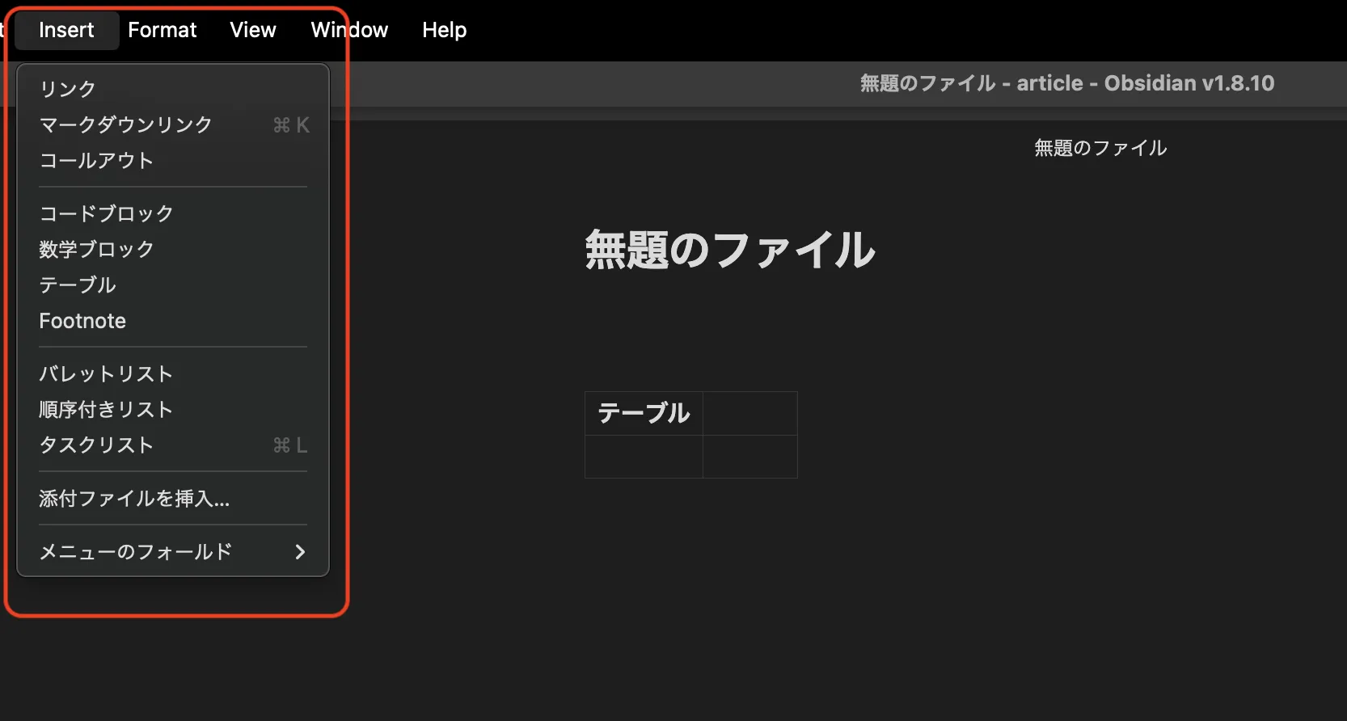Screen dimensions: 1347x721
Task: Click the empty first cell in table's second row
Action: point(644,457)
